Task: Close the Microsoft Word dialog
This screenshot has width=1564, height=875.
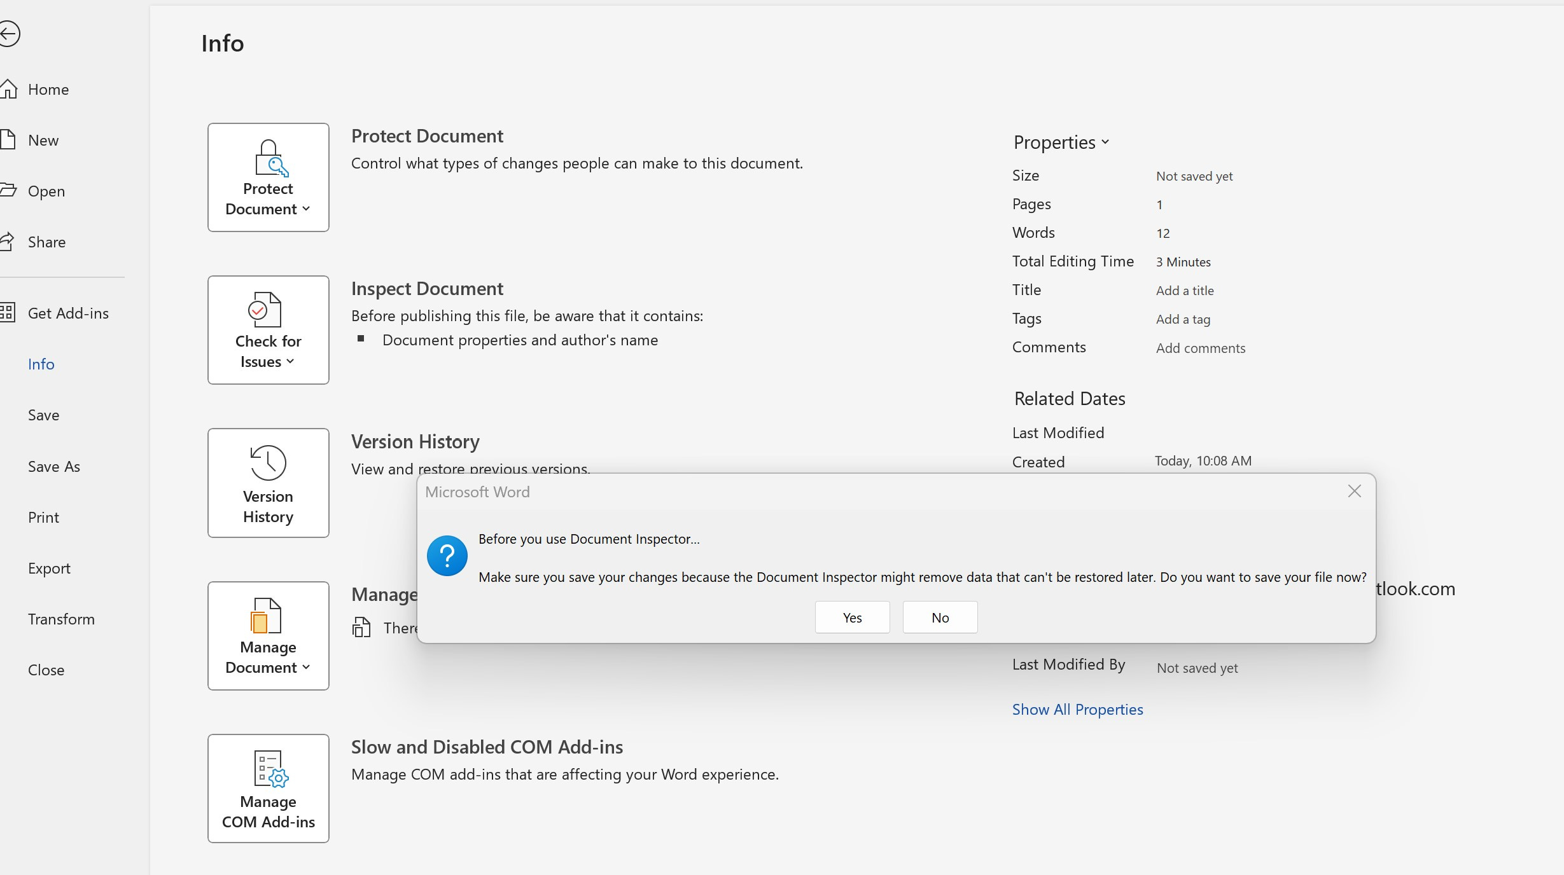Action: tap(1354, 492)
